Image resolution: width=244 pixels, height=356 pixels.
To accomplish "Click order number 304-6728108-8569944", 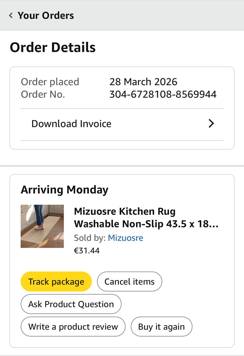I will tap(163, 94).
